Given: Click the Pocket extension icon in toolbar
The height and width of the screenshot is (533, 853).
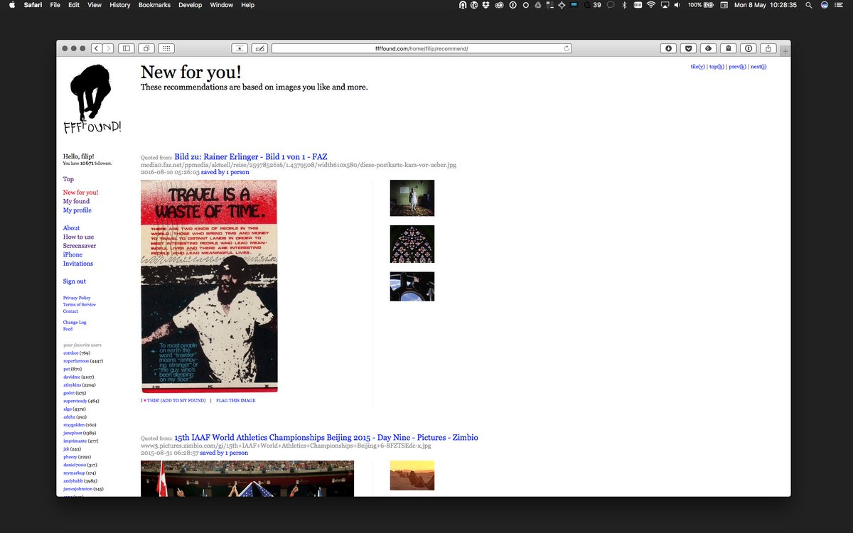Looking at the screenshot, I should pos(688,48).
